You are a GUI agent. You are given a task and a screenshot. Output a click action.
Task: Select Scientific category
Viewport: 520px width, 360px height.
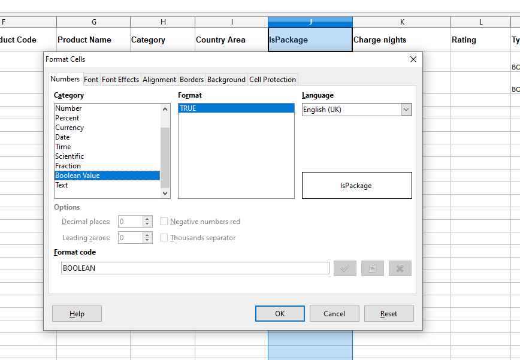pyautogui.click(x=107, y=156)
